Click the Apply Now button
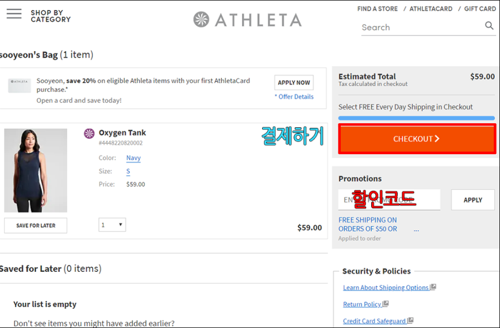Screen dimensions: 500x328 (294, 83)
